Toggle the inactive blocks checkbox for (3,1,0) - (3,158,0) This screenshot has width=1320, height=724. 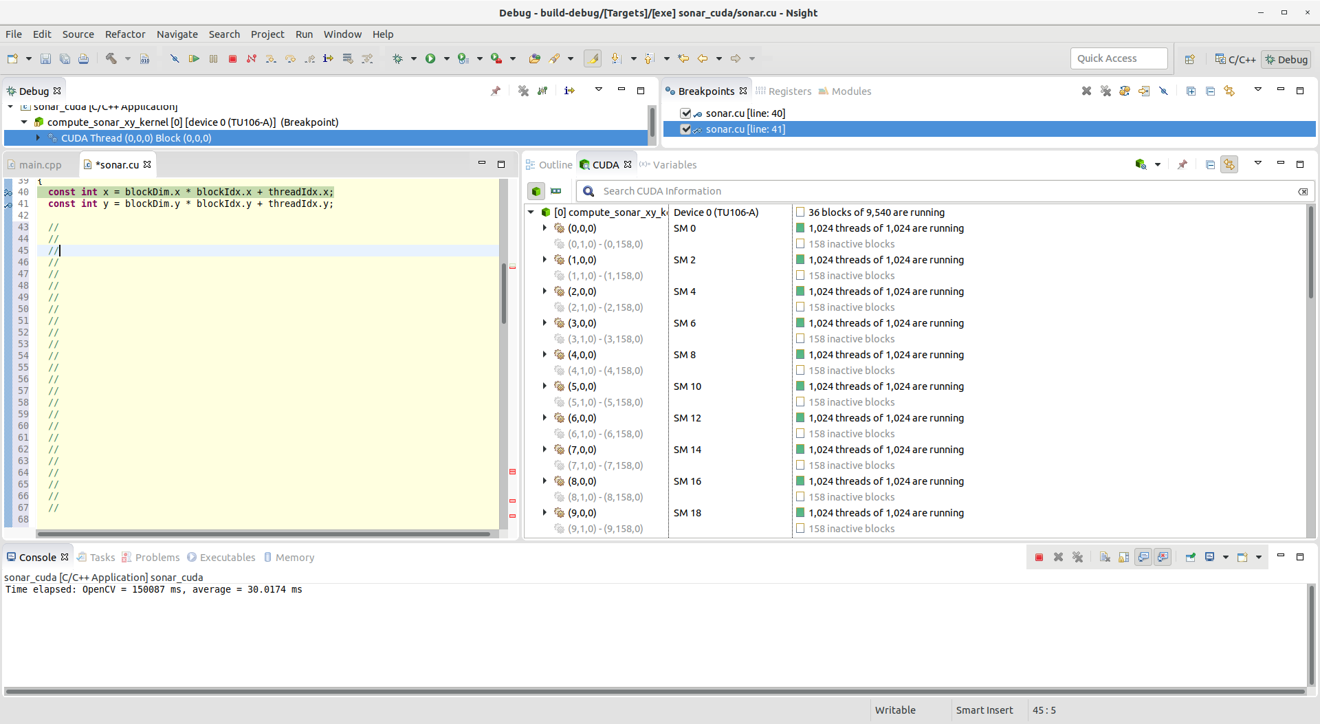800,339
